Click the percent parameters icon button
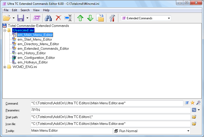Screen dimensions: 204x137 (x=194, y=110)
